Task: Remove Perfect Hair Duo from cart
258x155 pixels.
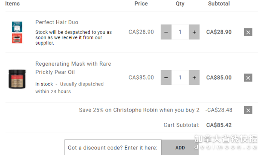Action: click(x=248, y=32)
